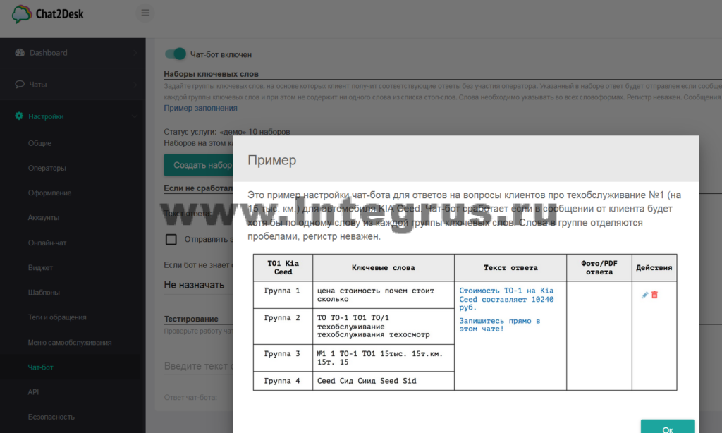Click the Действия column header

click(x=654, y=268)
